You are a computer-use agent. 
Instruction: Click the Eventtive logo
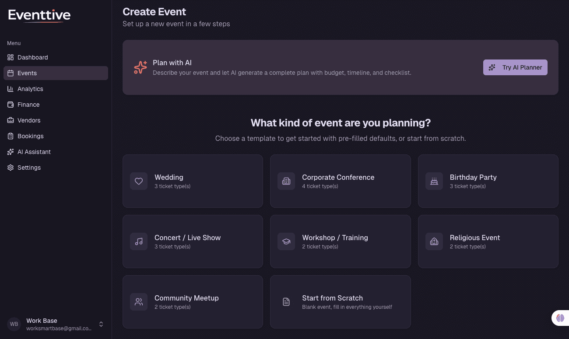[x=39, y=16]
